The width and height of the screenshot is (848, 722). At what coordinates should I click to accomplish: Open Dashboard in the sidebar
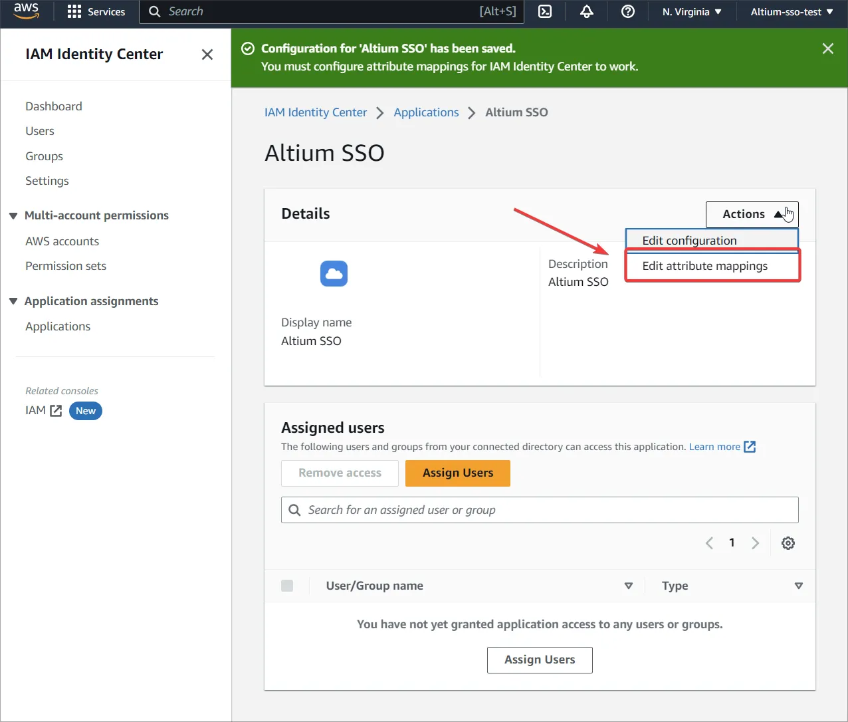click(54, 106)
